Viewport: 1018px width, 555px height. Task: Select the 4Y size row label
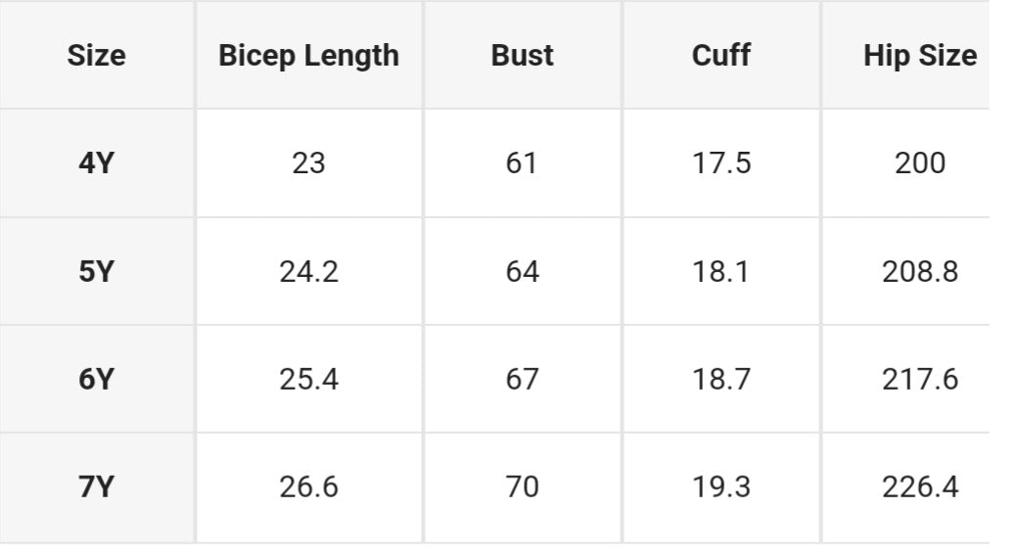pos(96,162)
